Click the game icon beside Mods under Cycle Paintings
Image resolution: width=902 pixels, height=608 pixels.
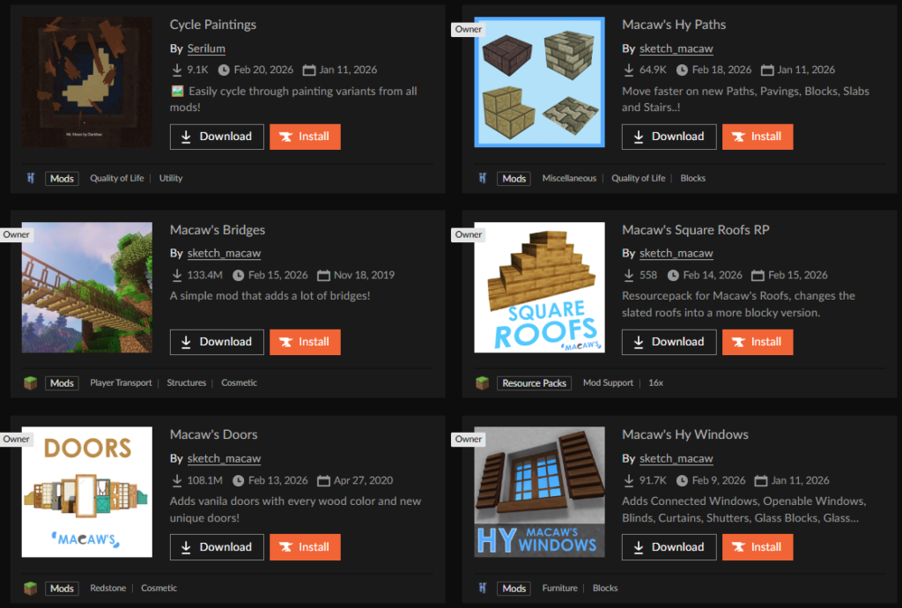pyautogui.click(x=31, y=178)
